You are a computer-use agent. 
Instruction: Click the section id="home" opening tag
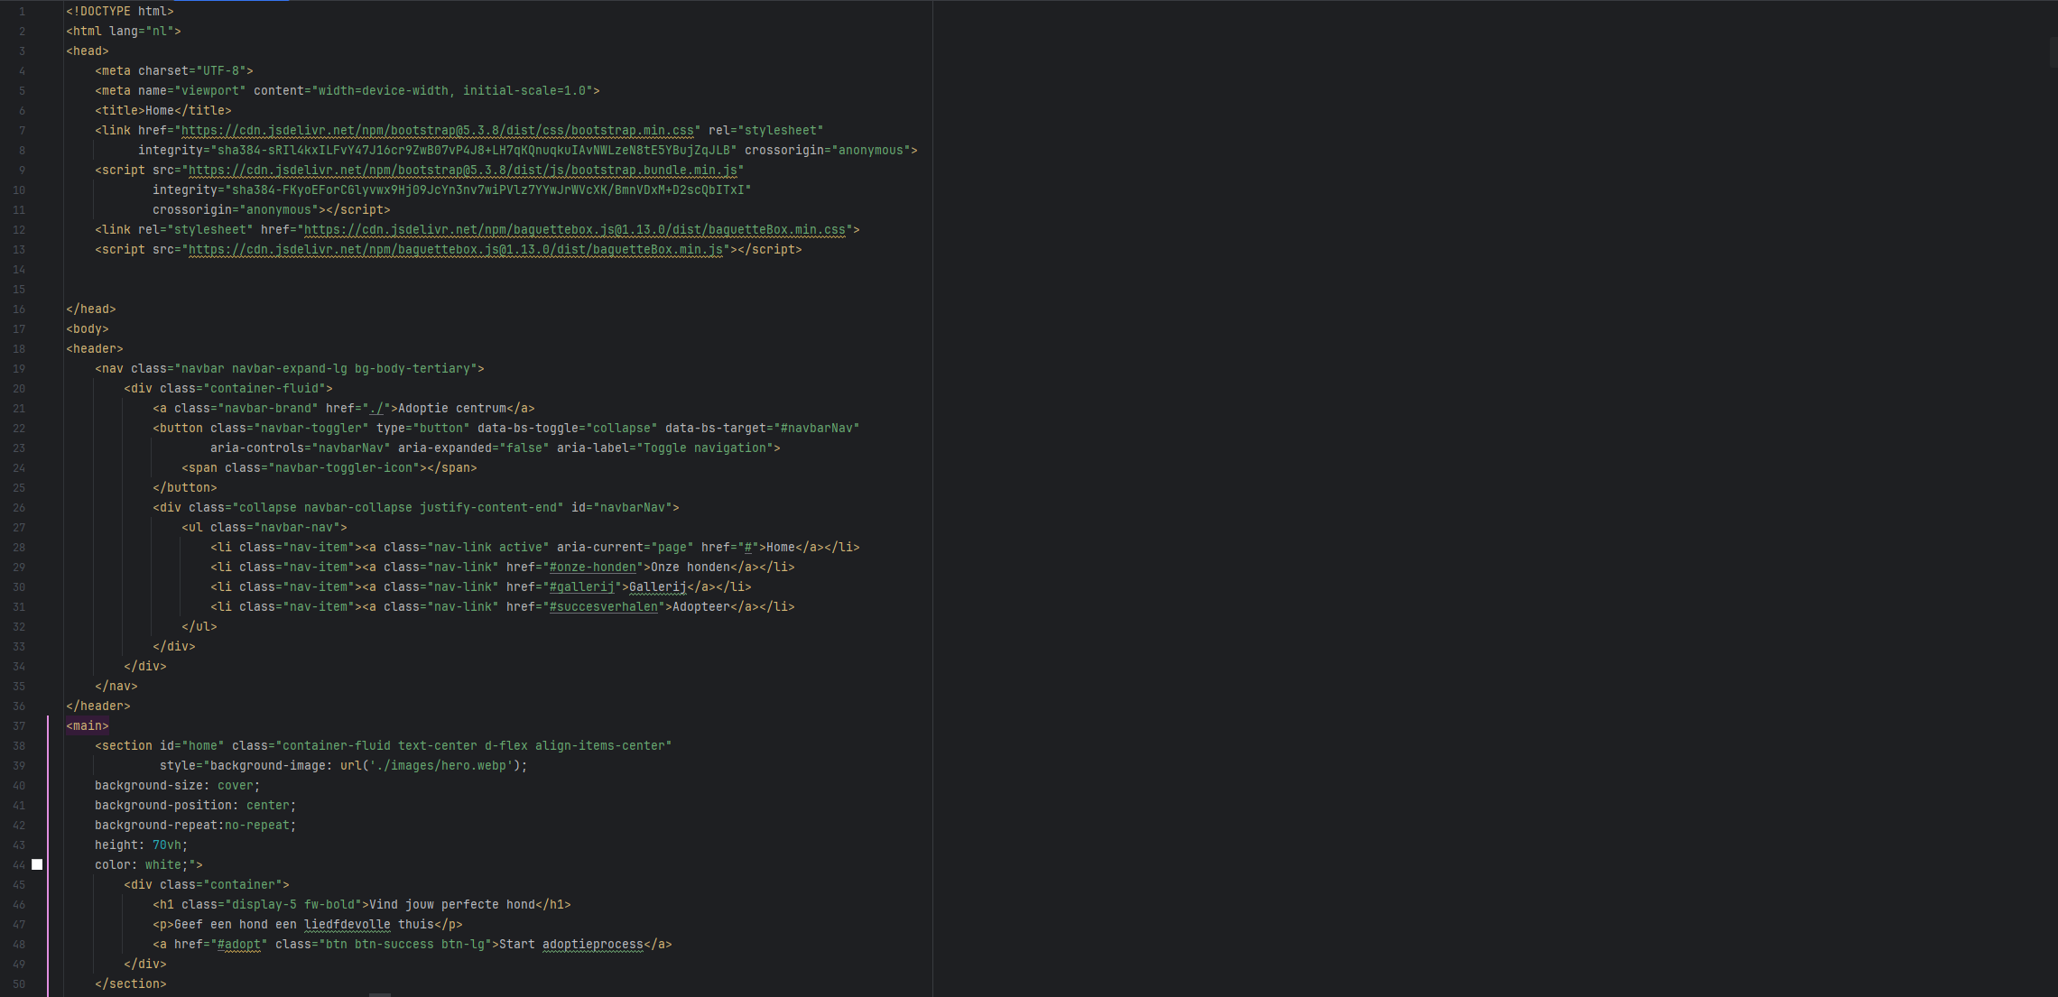(x=384, y=746)
